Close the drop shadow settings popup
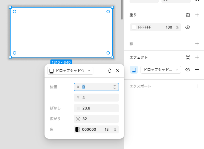Viewport: 204px width, 149px height. 118,71
